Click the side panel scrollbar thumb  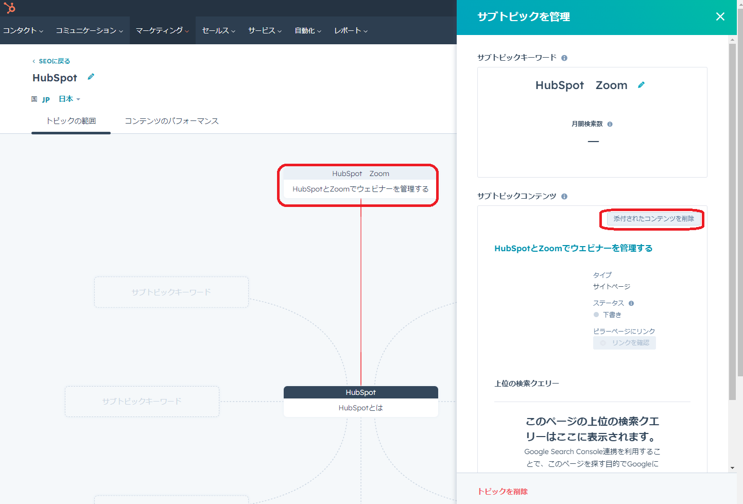[732, 221]
